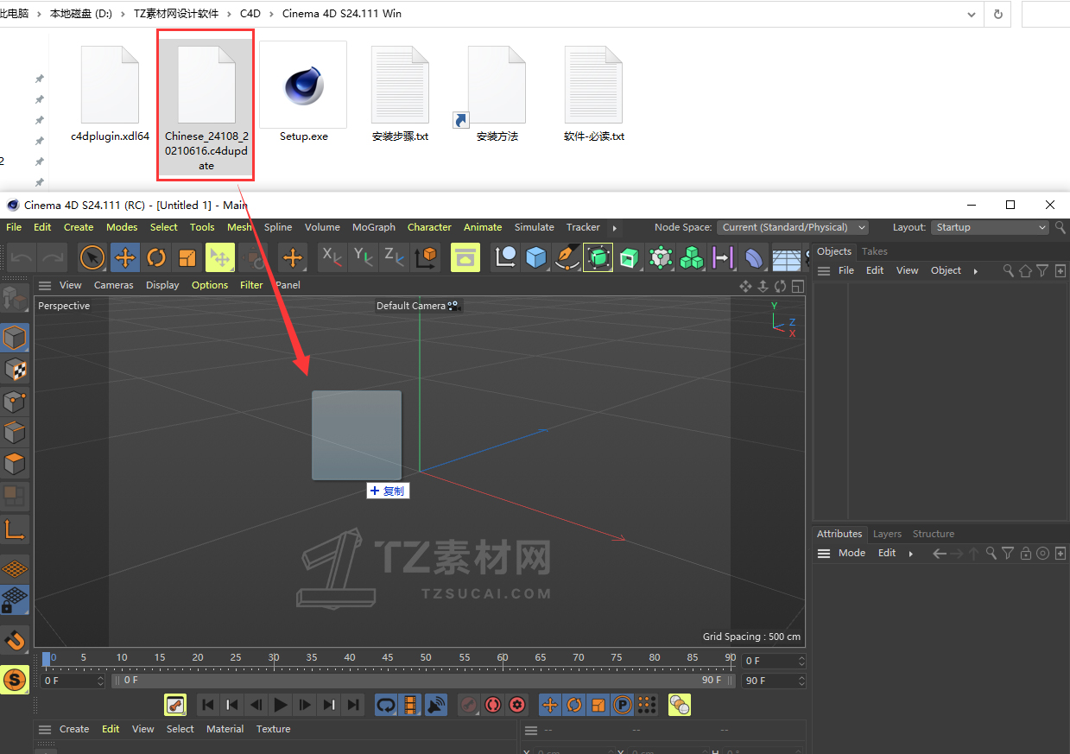Switch to Points mode
Viewport: 1070px width, 754px height.
[x=15, y=401]
